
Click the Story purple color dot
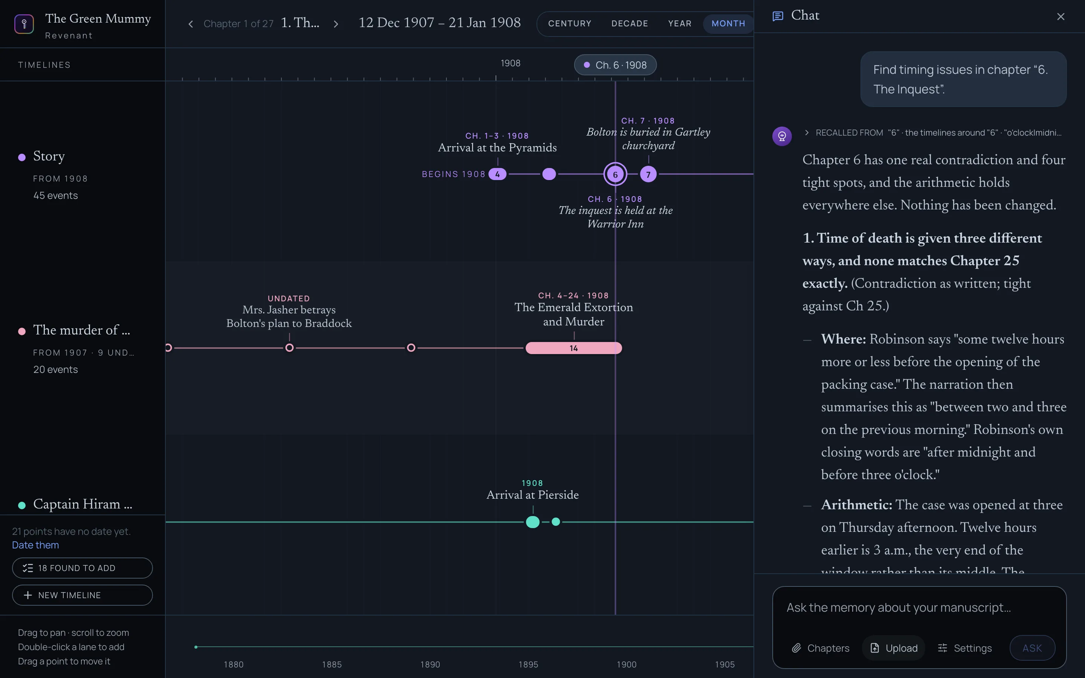21,157
